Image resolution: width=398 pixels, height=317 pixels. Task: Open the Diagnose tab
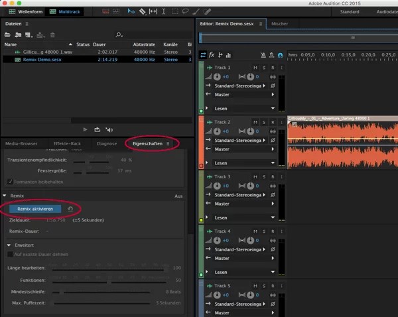pyautogui.click(x=107, y=143)
